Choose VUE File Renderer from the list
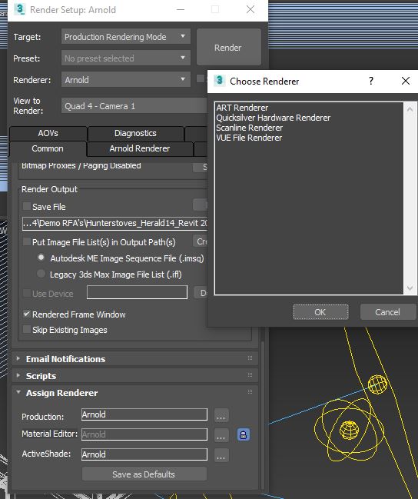 click(x=249, y=138)
